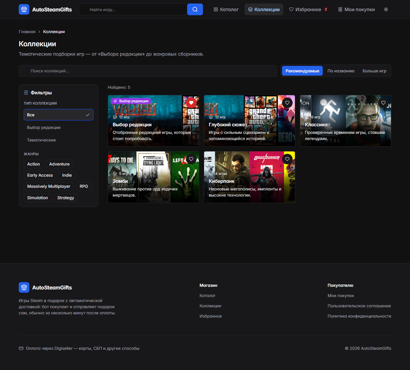
Task: Open Коллекции in the top navigation
Action: click(x=264, y=9)
